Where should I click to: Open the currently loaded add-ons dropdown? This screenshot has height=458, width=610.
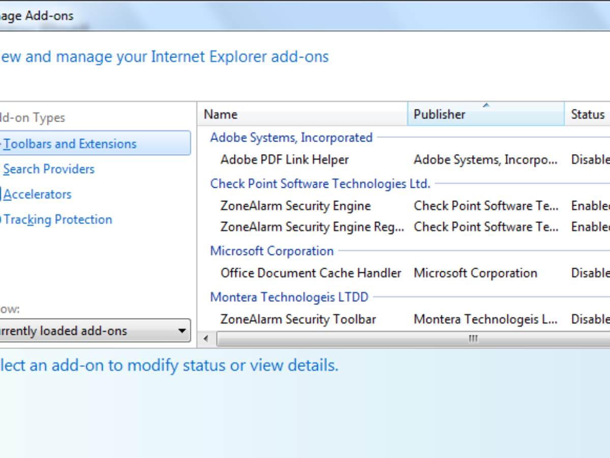click(x=94, y=331)
